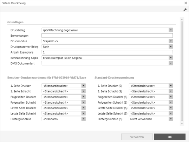Screen dimensions: 189x142
Task: Expand the Druckbeleg dropdown
Action: point(171,30)
